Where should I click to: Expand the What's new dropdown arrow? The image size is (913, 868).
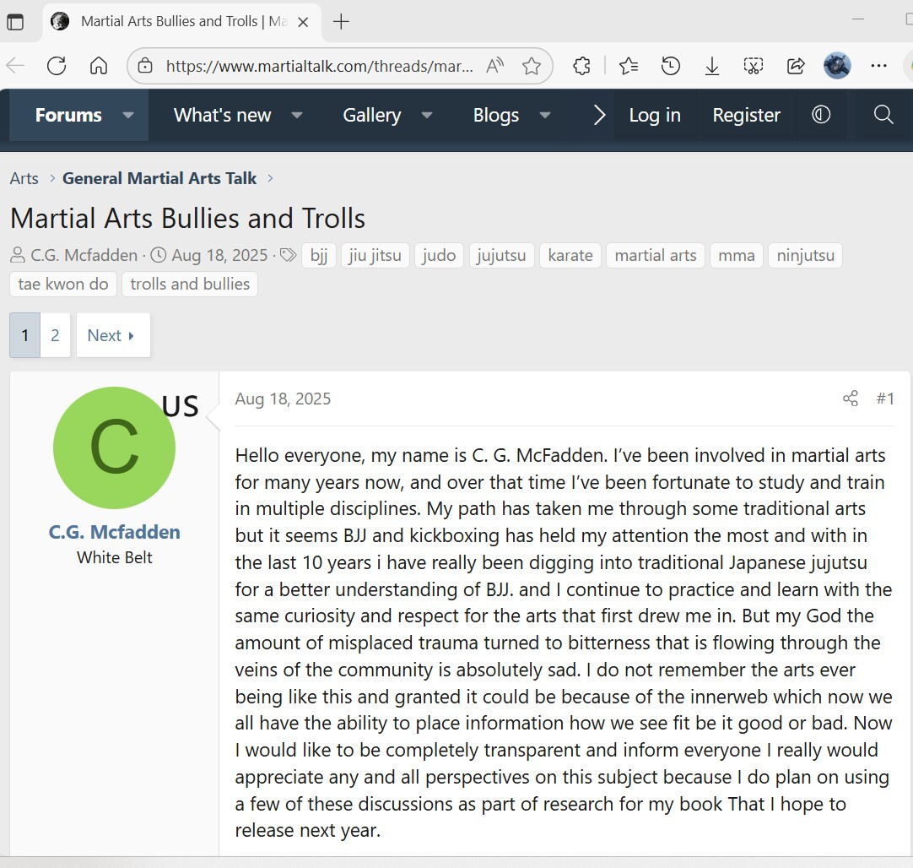297,115
